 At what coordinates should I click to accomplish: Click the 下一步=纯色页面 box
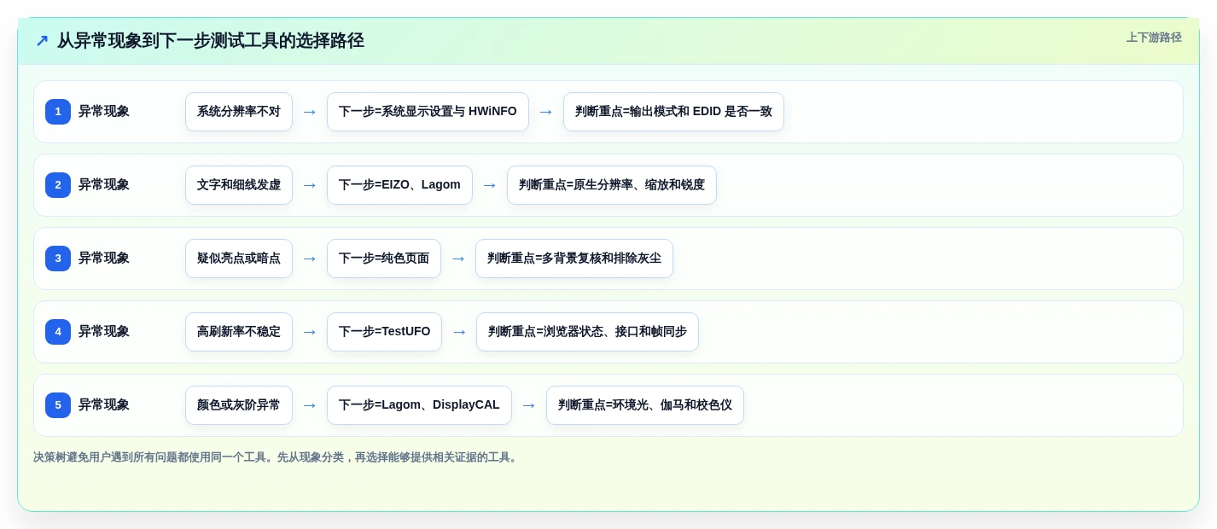(384, 259)
